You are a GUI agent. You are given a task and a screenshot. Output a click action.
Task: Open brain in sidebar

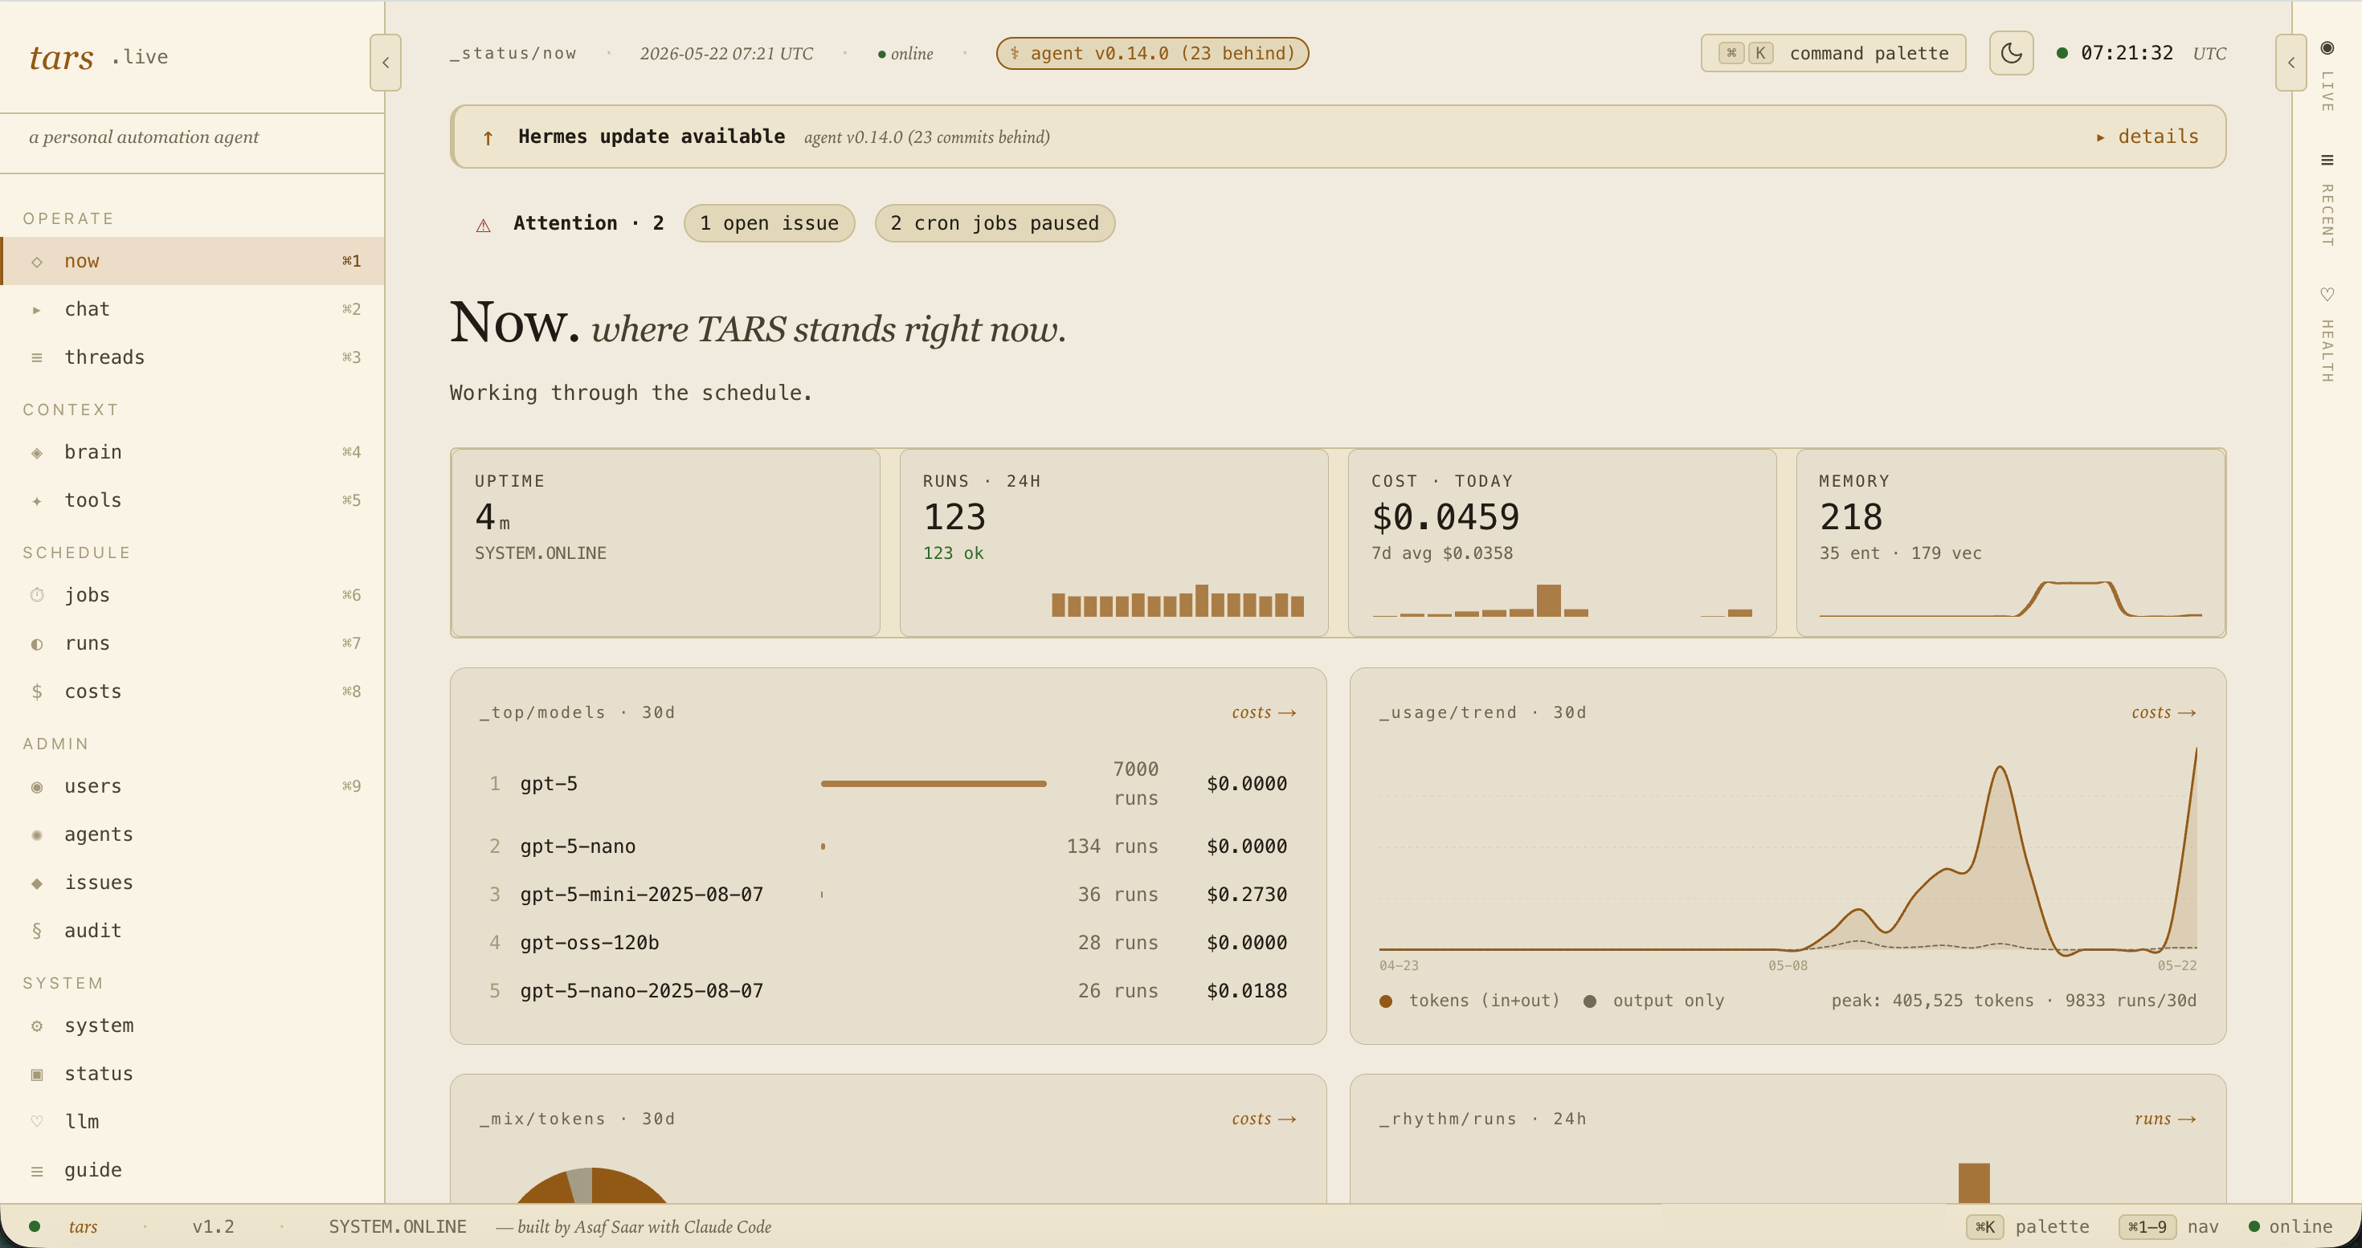tap(193, 453)
